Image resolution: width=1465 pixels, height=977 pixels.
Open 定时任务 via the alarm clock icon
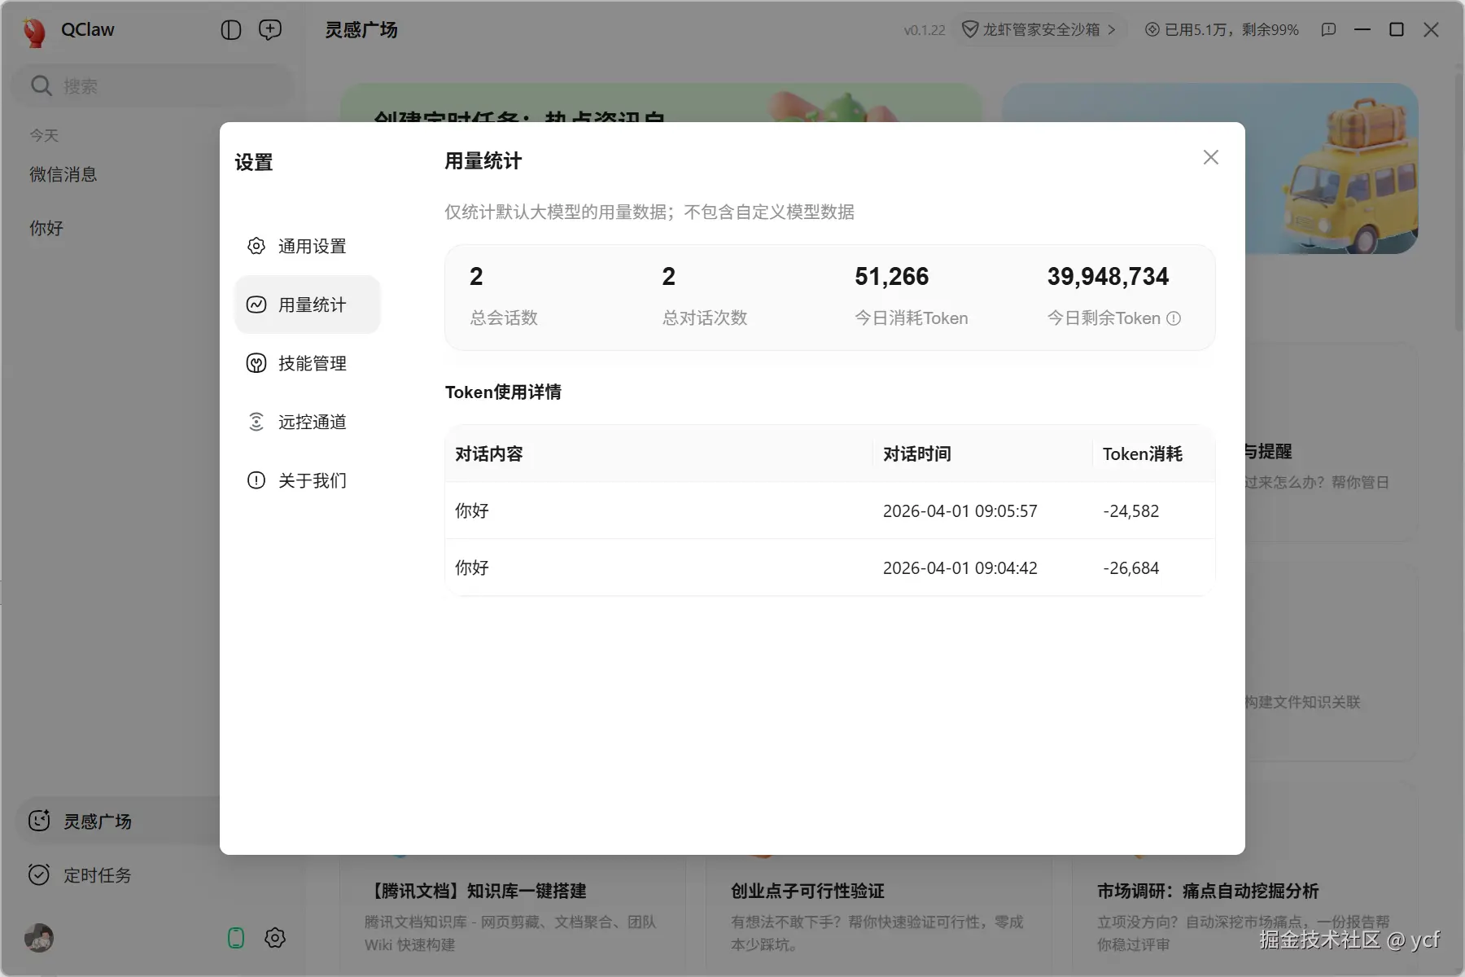tap(38, 874)
